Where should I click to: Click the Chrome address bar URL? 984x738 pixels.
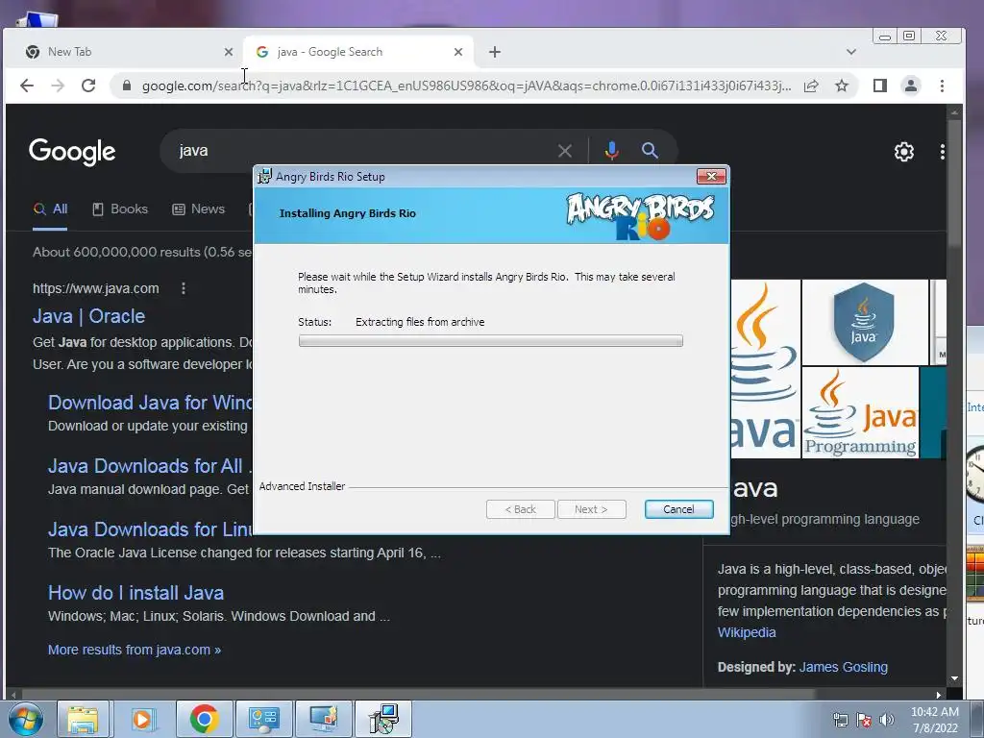pos(466,86)
